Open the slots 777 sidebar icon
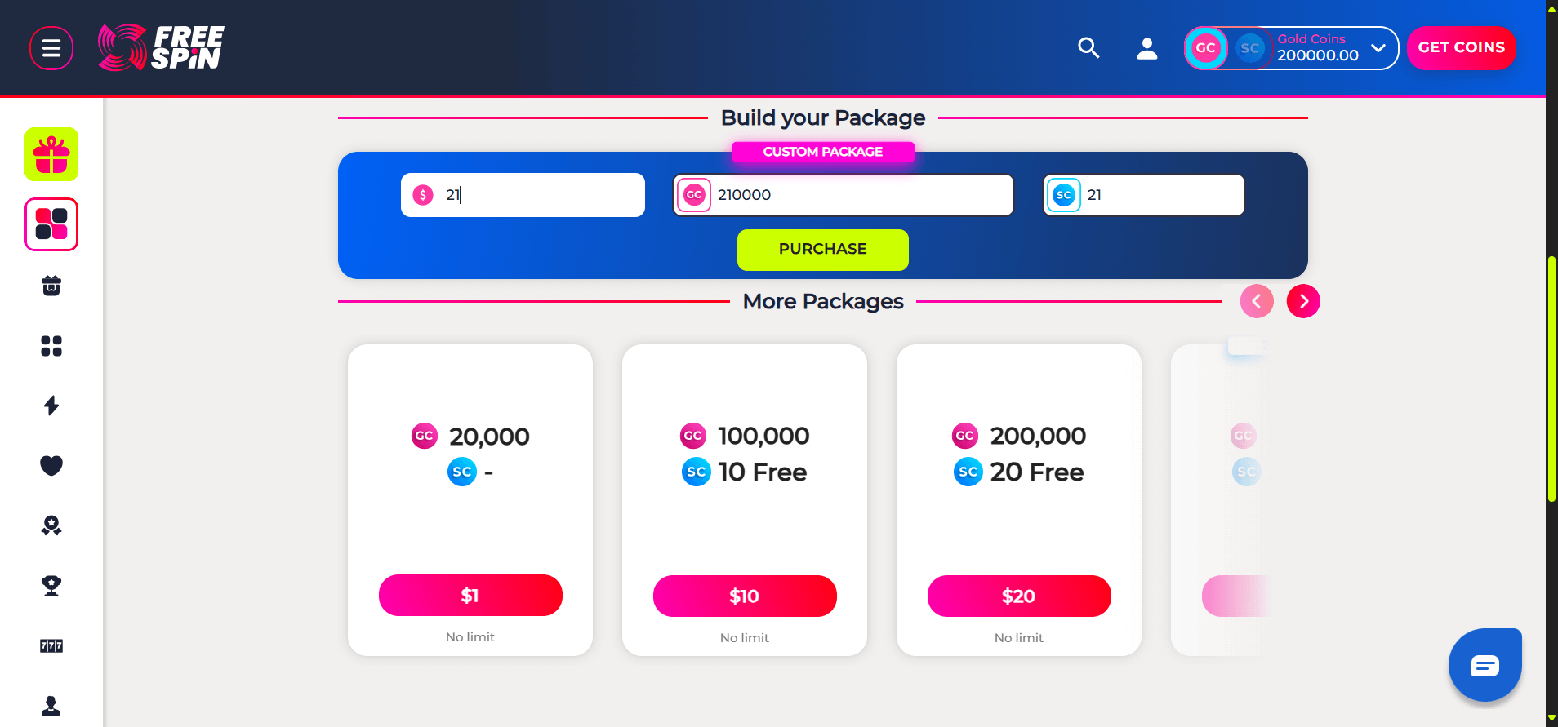The image size is (1558, 727). coord(51,645)
